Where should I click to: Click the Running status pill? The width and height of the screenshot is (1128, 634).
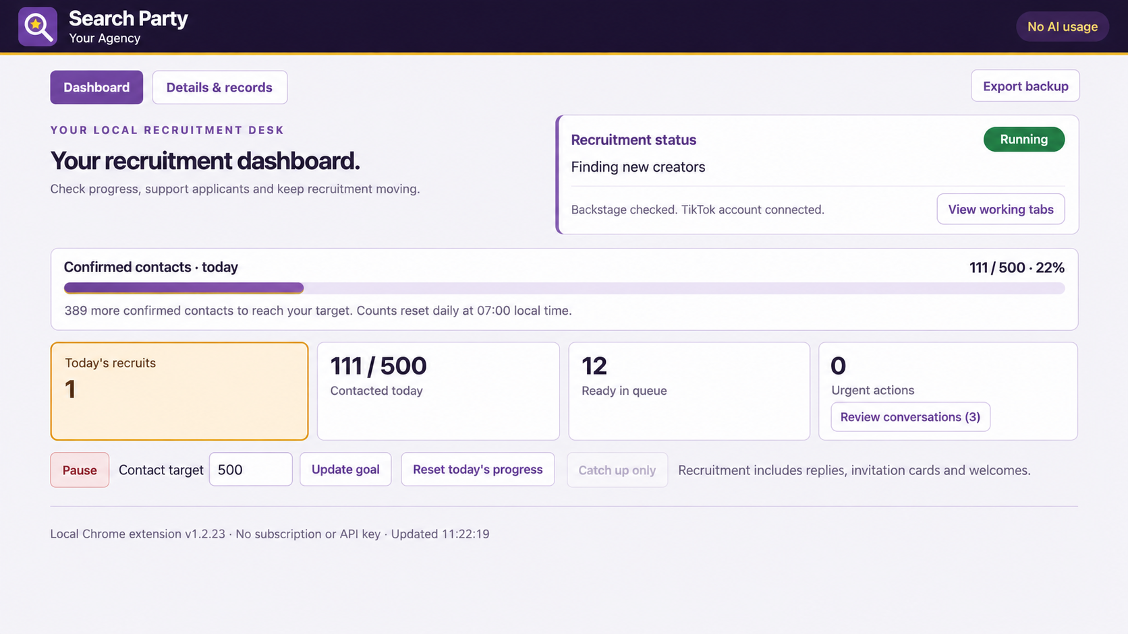click(1023, 139)
